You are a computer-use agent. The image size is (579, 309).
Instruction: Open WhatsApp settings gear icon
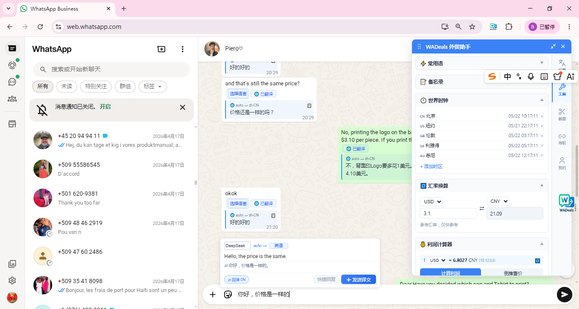tap(12, 281)
